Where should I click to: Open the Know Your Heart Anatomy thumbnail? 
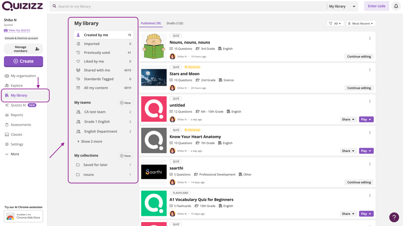click(154, 140)
